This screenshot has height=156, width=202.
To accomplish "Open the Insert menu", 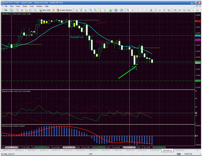I will coord(18,6).
